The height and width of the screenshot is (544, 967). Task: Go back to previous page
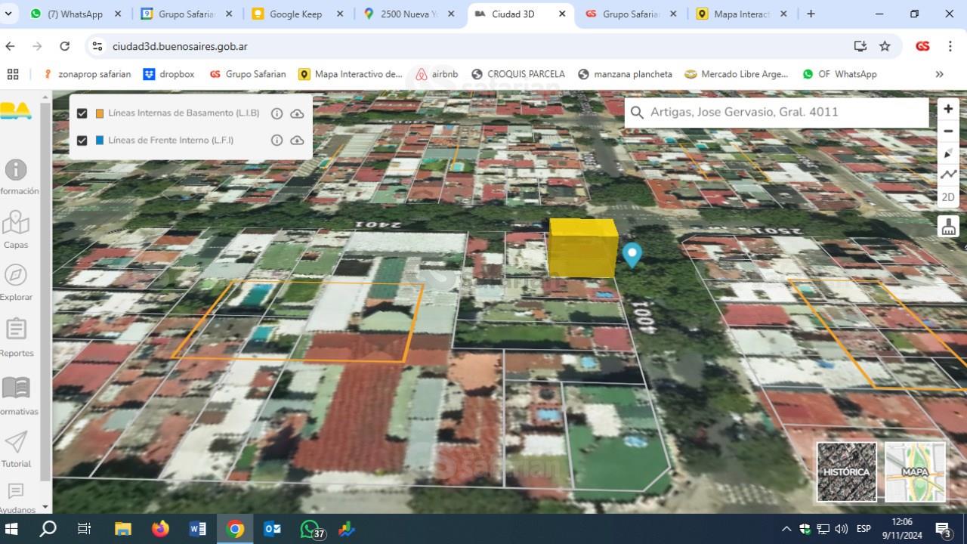point(10,46)
